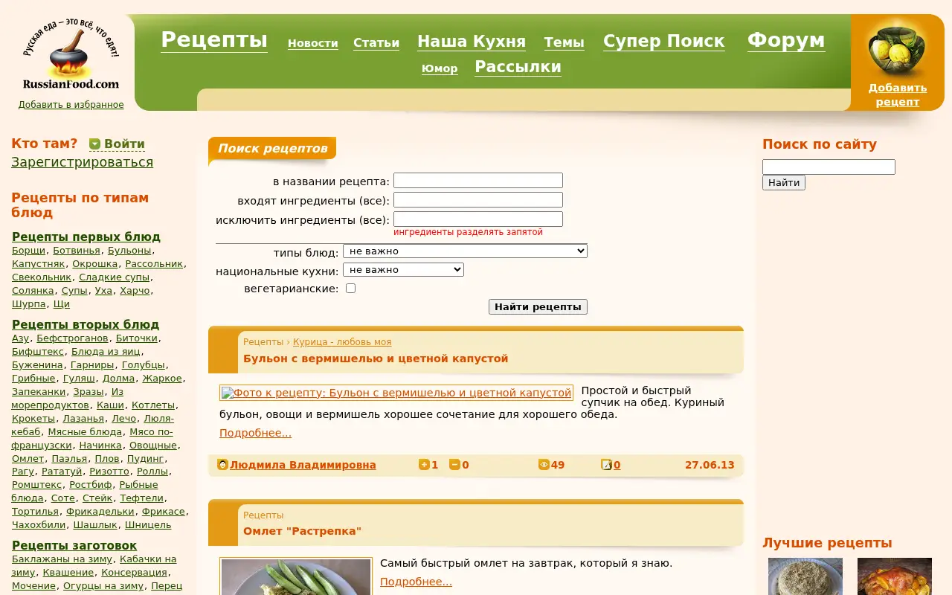
Task: Click the 27.06.13 date text
Action: point(710,465)
